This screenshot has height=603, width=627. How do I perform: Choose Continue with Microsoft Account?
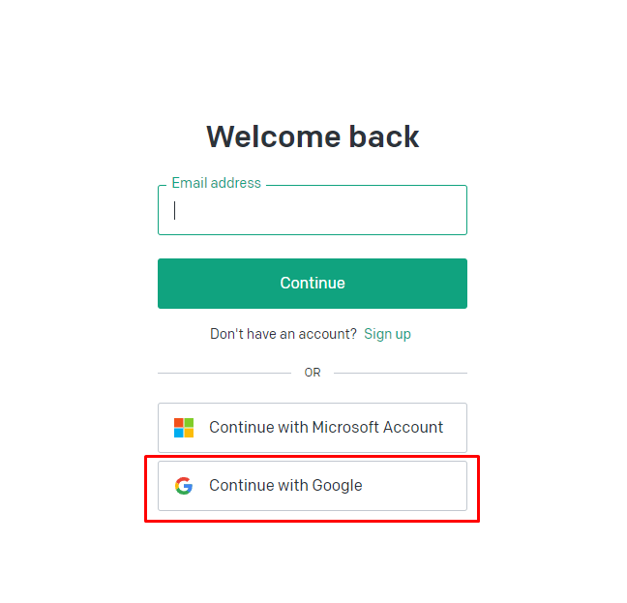tap(312, 428)
